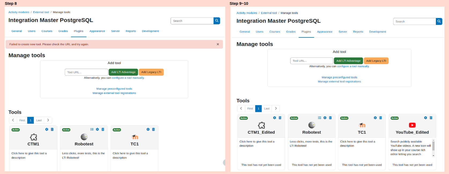The width and height of the screenshot is (449, 174).
Task: Open the General tab in Step 8 panel
Action: [17, 31]
